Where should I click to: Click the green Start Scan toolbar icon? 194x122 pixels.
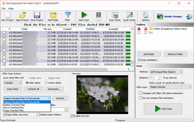[x=84, y=16]
